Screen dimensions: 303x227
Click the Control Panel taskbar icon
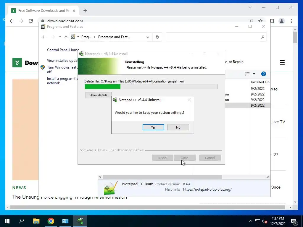[65, 221]
